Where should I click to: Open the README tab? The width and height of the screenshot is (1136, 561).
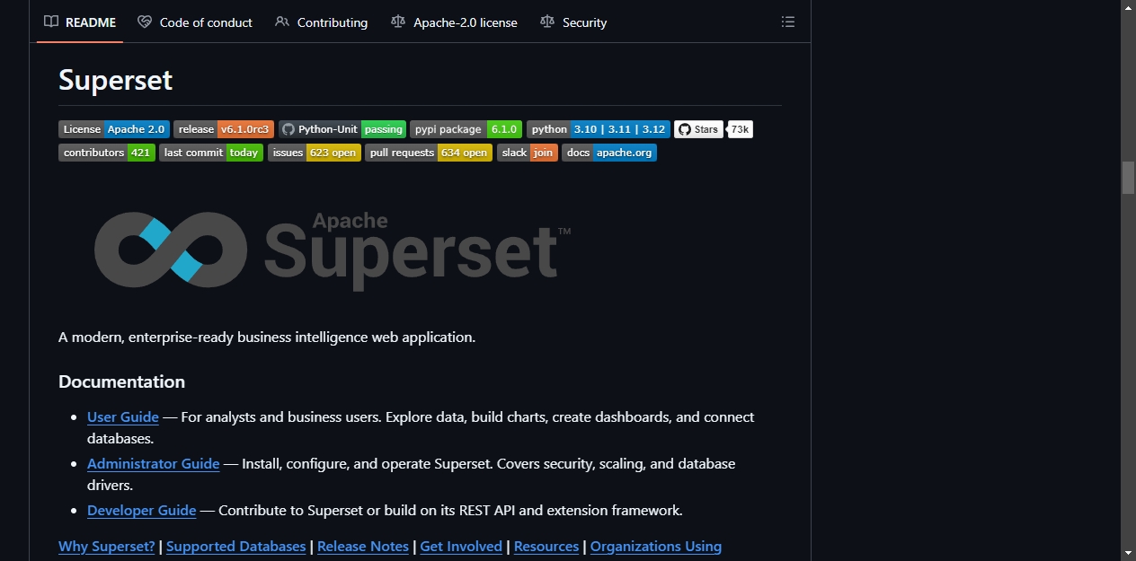80,22
